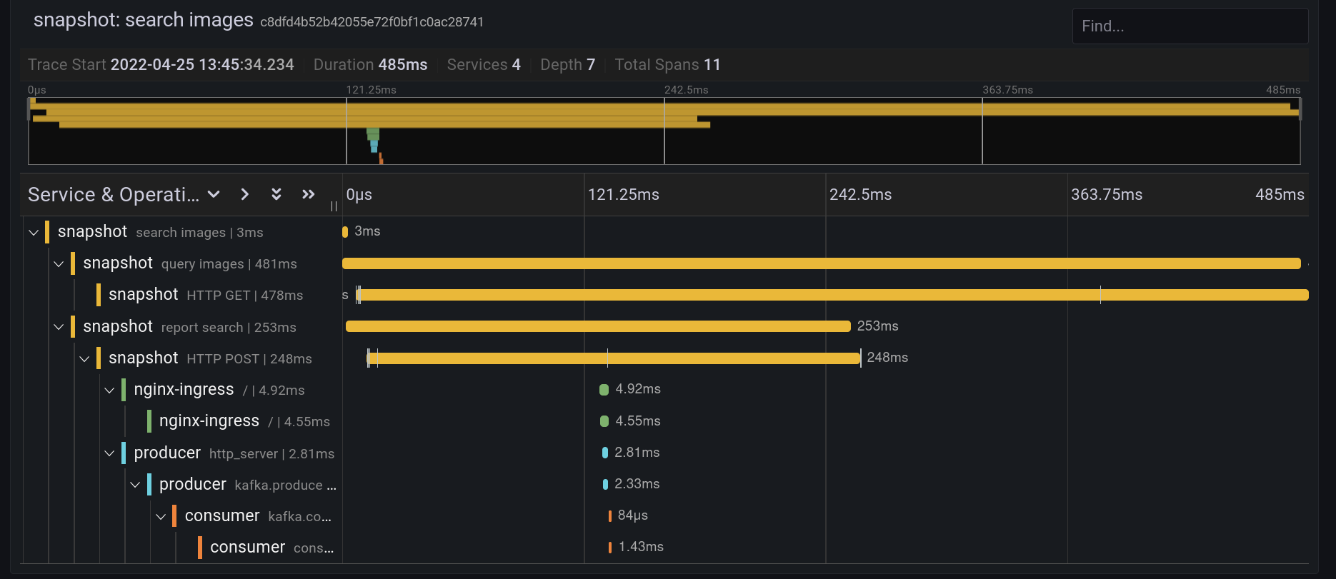Click the green 4.55ms nginx-ingress span bar
The height and width of the screenshot is (579, 1336).
[x=604, y=421]
